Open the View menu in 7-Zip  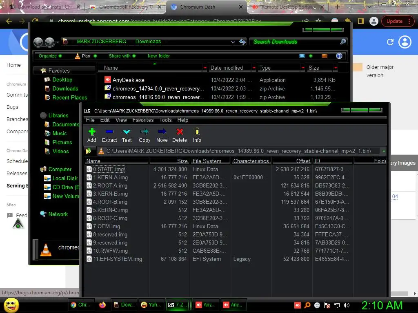[121, 120]
